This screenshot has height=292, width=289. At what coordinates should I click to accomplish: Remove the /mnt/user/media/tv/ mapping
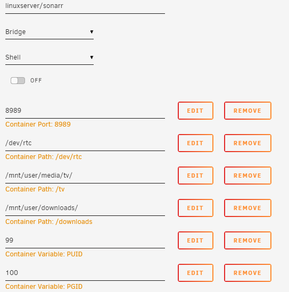[x=247, y=176]
